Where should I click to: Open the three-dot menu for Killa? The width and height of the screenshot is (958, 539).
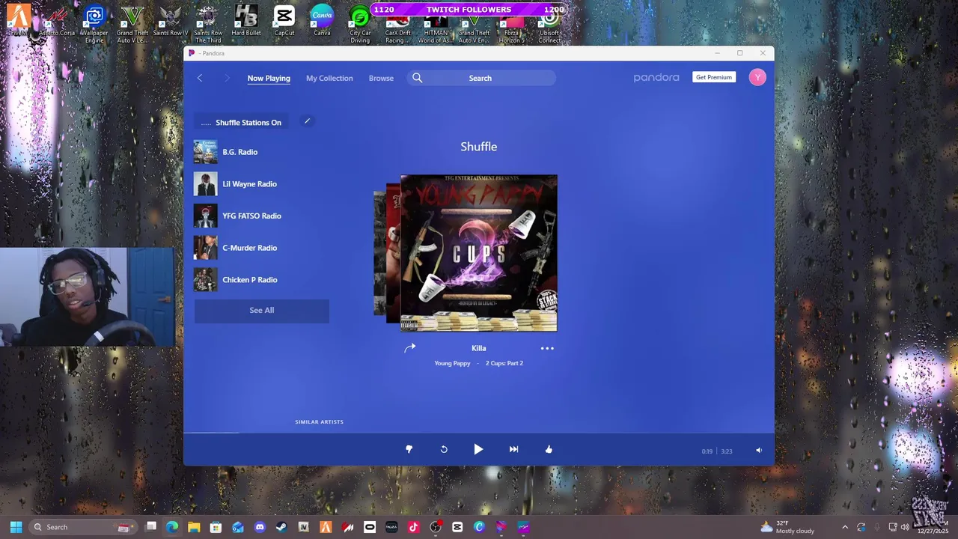pyautogui.click(x=547, y=348)
